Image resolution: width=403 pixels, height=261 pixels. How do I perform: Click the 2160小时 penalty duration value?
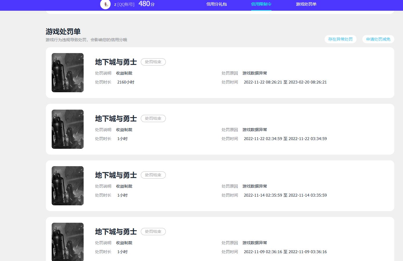click(x=126, y=82)
